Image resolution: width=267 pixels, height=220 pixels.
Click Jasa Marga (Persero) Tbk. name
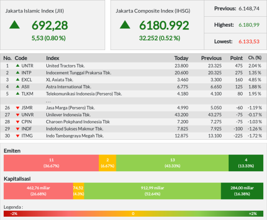pos(71,108)
